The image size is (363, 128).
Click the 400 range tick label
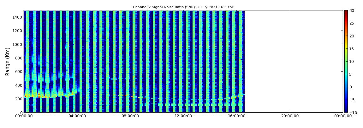coord(19,85)
